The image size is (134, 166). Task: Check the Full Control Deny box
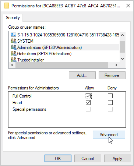tap(110, 96)
